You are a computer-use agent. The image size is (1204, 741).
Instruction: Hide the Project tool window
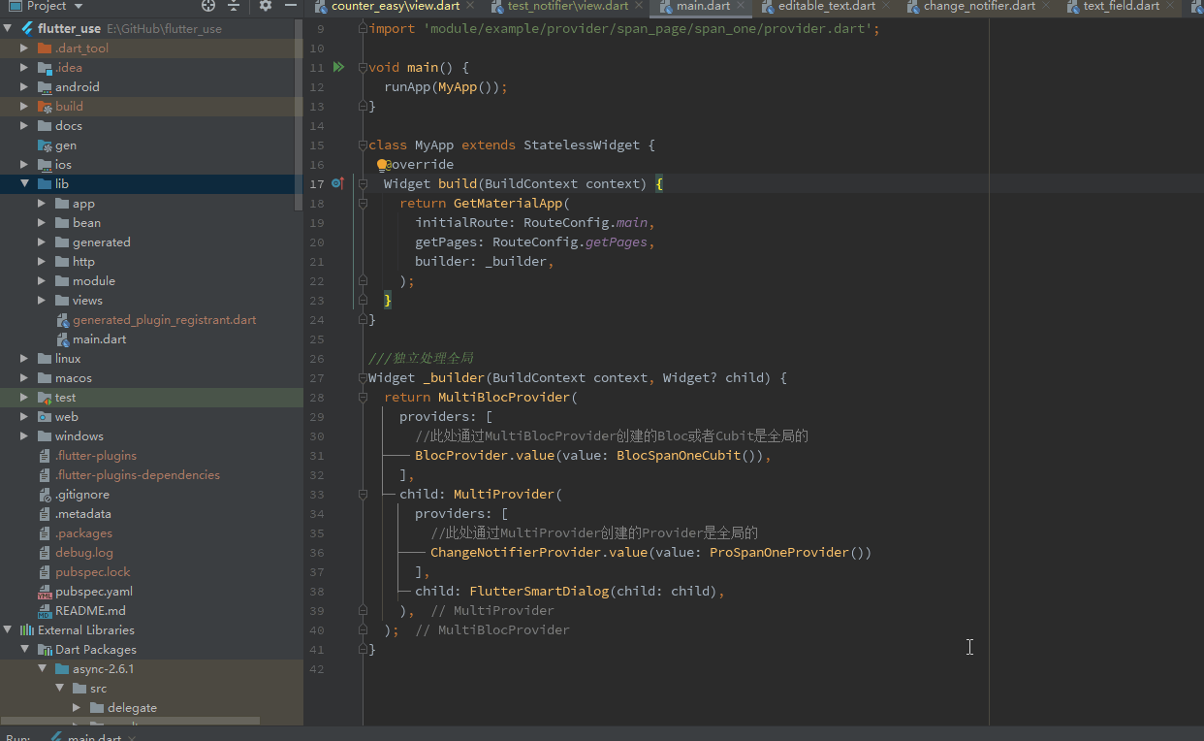[x=290, y=6]
